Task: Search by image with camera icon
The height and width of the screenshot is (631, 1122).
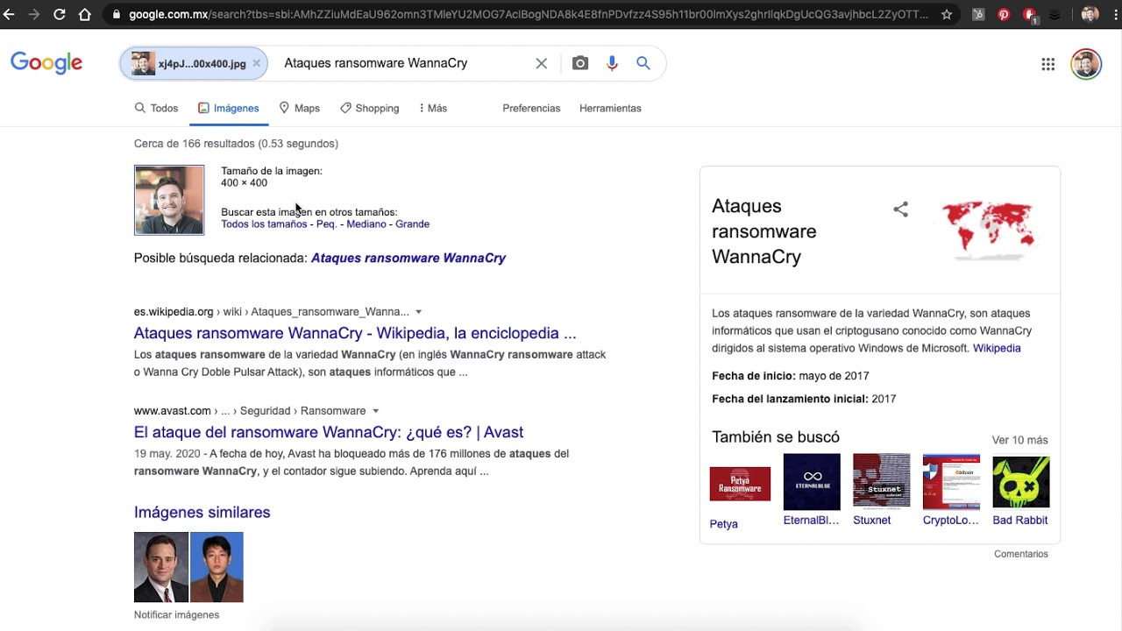Action: tap(580, 63)
